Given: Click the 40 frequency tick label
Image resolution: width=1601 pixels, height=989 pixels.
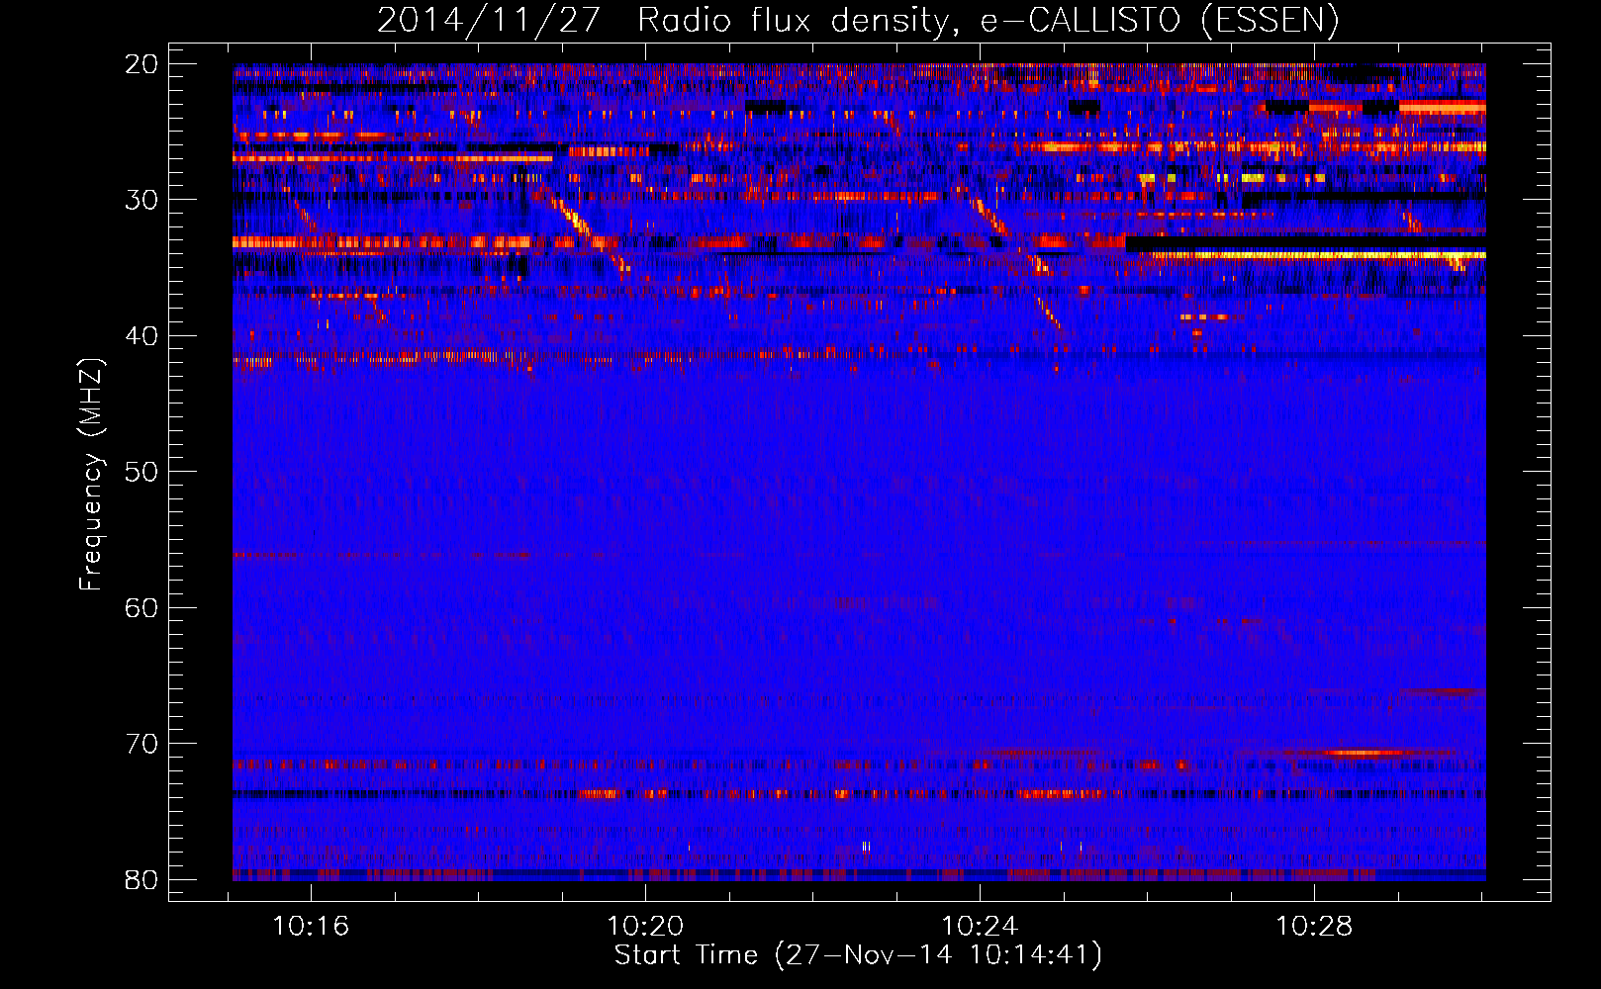Looking at the screenshot, I should coord(141,335).
